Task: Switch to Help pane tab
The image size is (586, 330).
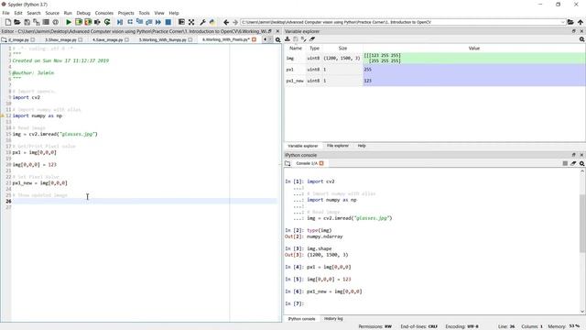Action: [x=362, y=146]
